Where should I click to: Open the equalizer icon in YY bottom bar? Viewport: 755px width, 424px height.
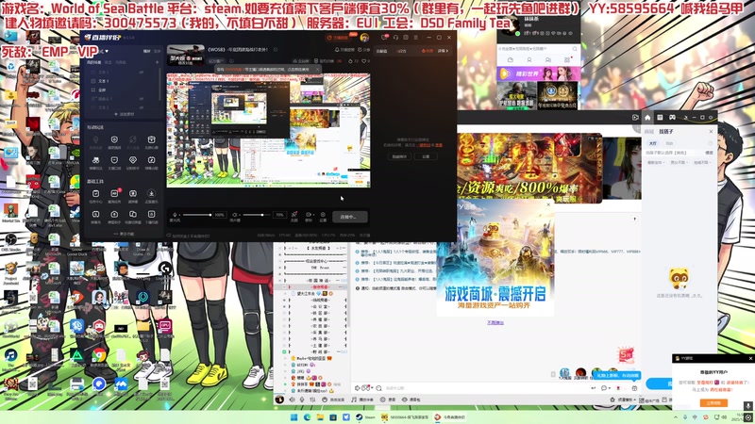(x=312, y=400)
